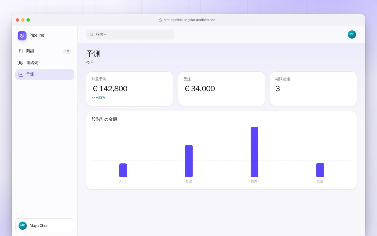Click the 18 badge next to 商談
The width and height of the screenshot is (377, 236).
coord(67,51)
